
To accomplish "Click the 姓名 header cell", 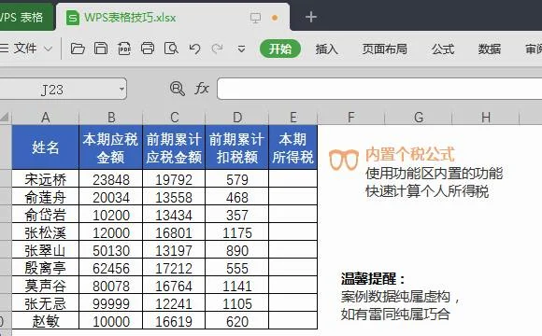I will click(x=45, y=147).
